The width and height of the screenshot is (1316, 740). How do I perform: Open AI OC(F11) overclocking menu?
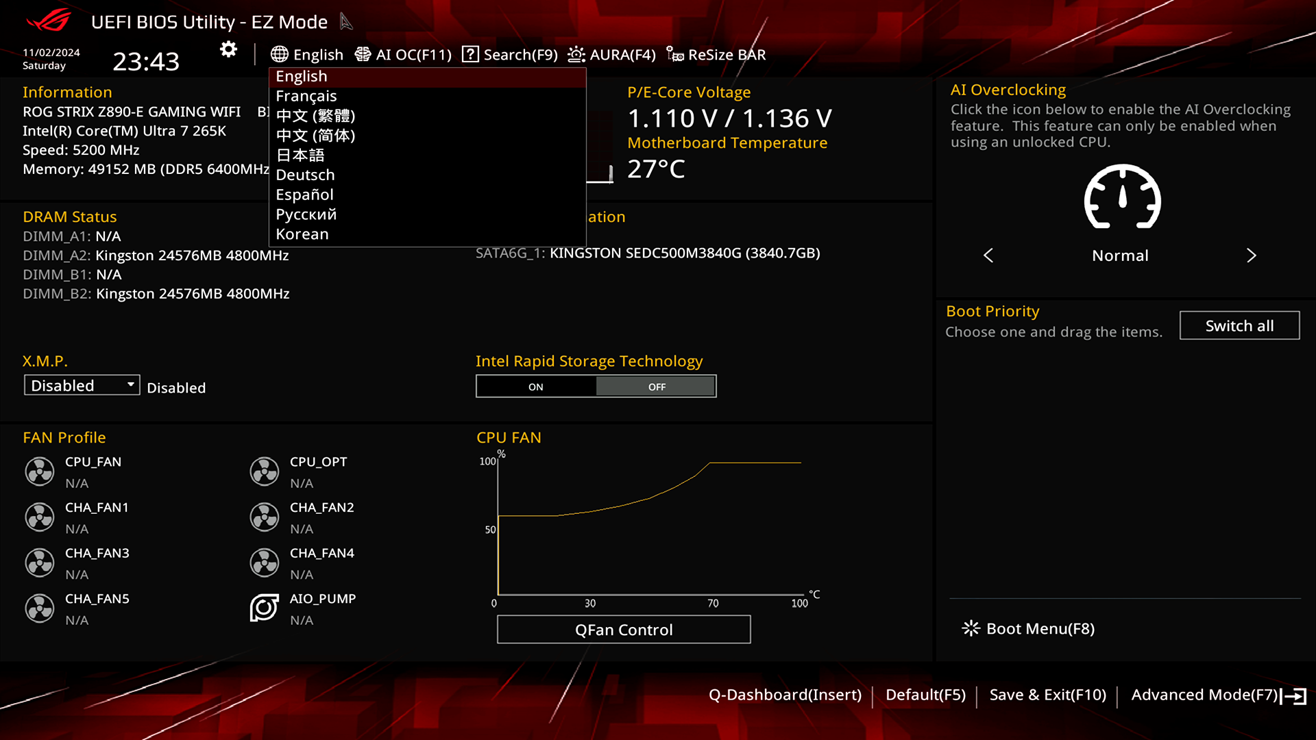point(404,54)
